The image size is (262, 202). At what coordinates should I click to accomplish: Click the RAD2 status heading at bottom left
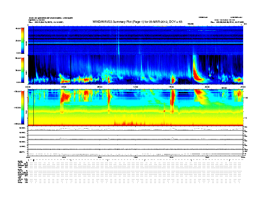tap(20, 161)
